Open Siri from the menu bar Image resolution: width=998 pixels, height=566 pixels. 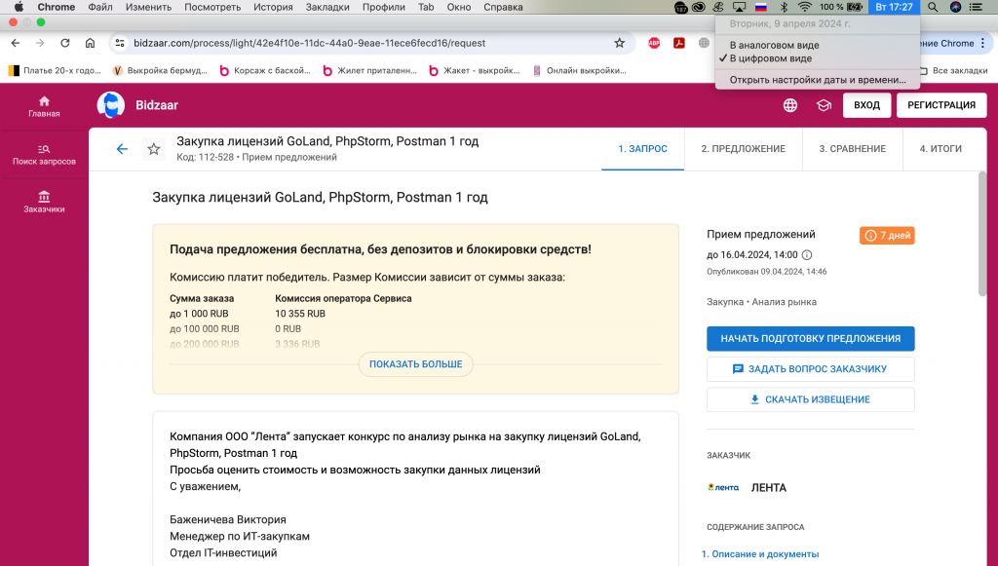955,7
